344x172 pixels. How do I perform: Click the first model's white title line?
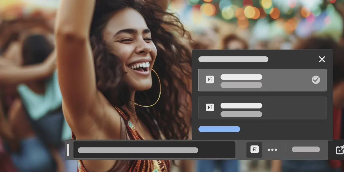tap(241, 77)
